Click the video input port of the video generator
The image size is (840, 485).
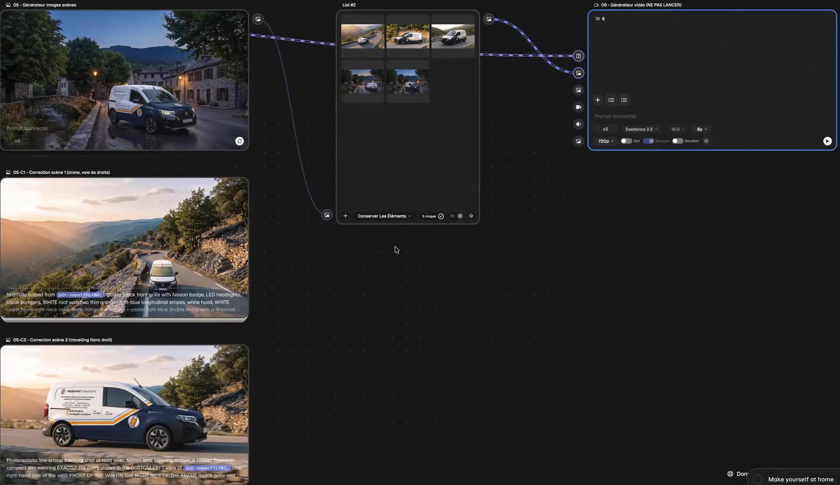click(x=578, y=107)
